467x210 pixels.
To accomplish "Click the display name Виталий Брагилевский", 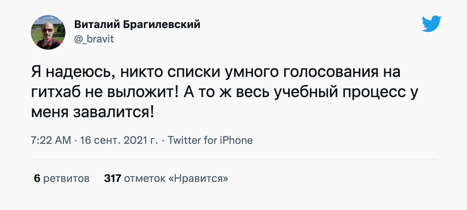I will pyautogui.click(x=137, y=25).
